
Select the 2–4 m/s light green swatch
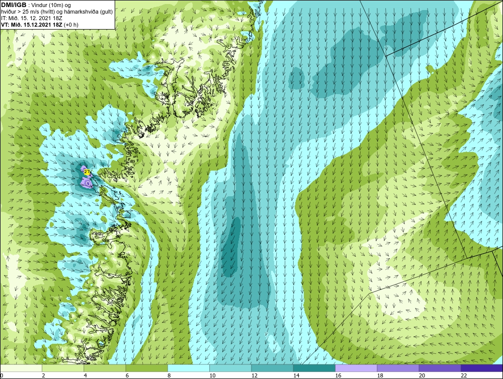[x=63, y=368]
